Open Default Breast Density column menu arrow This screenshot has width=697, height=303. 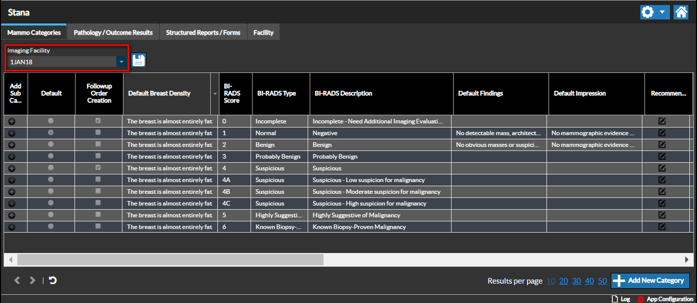[214, 93]
